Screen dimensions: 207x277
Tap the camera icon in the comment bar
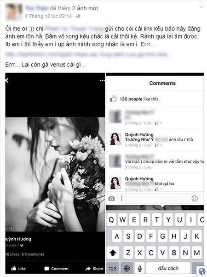(112, 198)
